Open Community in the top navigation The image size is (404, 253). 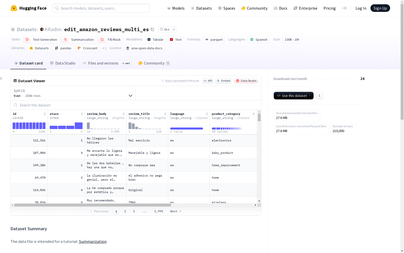pos(255,8)
